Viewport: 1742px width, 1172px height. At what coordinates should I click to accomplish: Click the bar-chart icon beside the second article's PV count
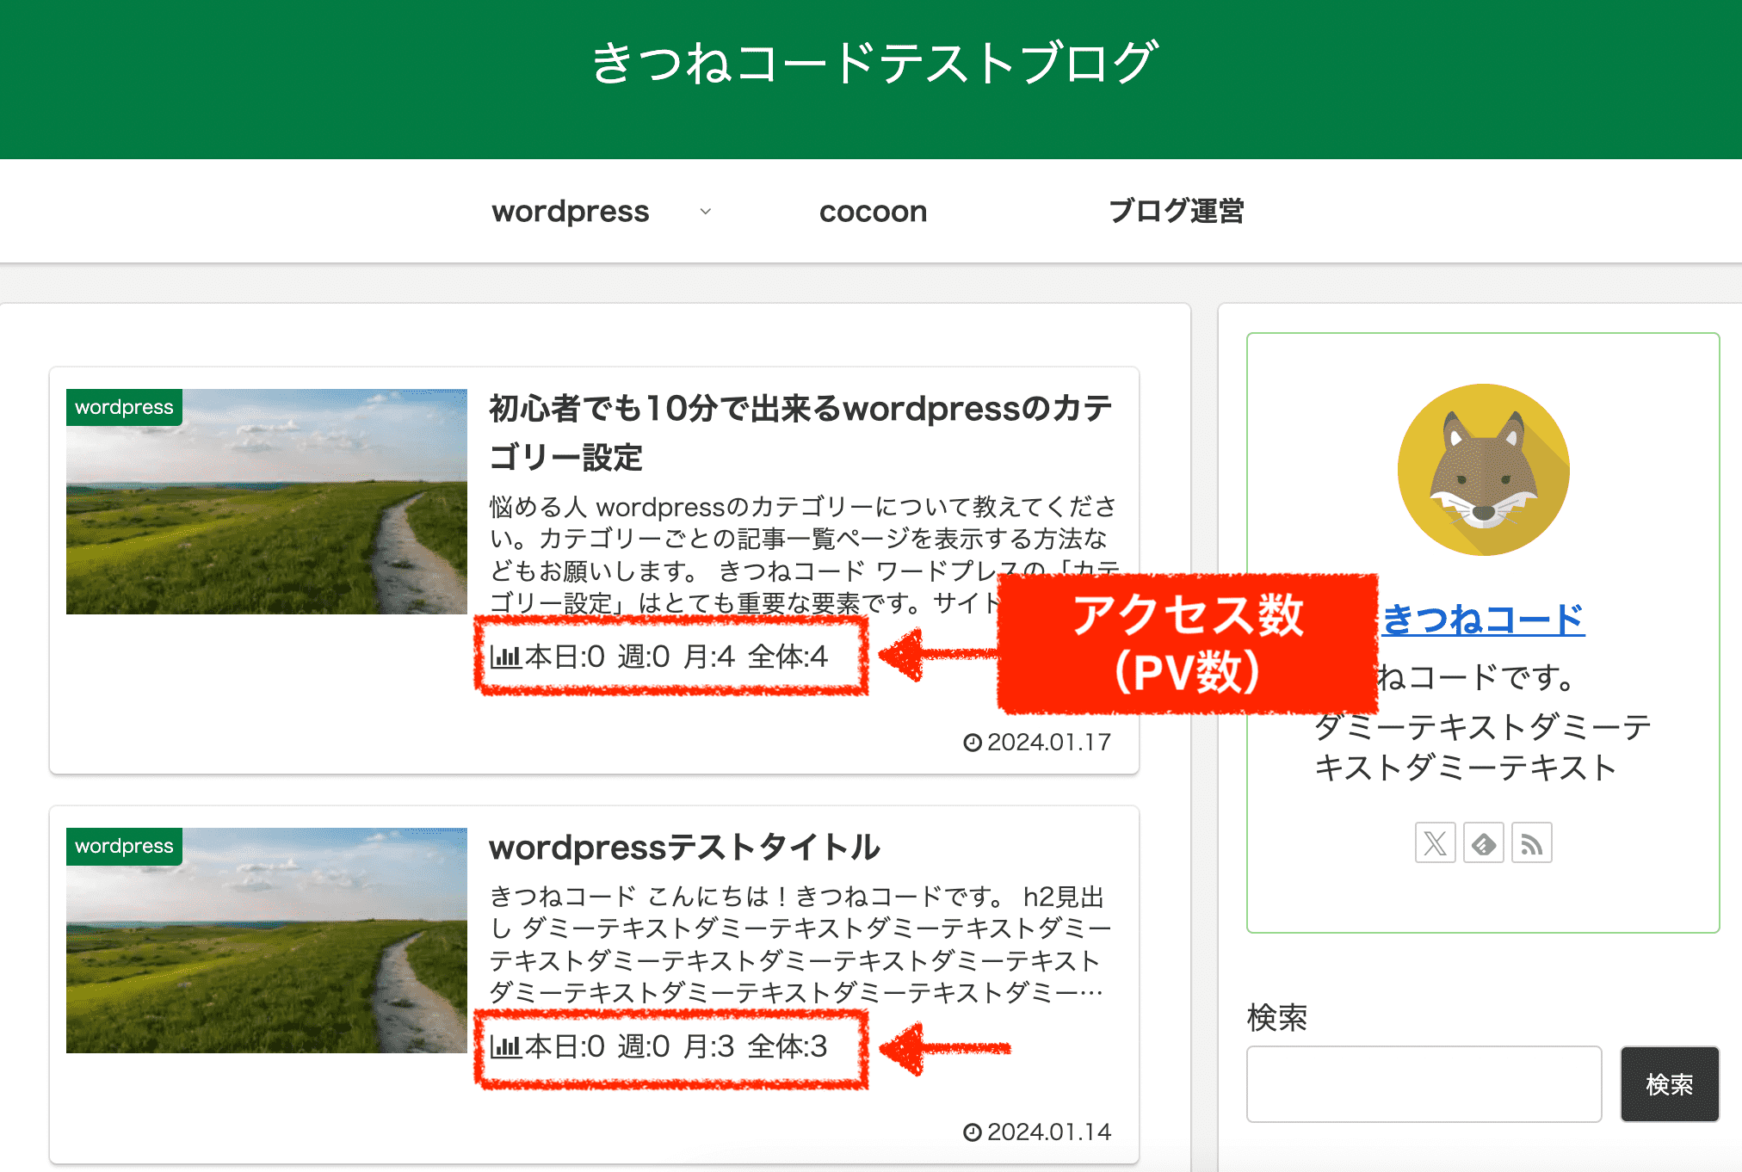coord(504,1048)
